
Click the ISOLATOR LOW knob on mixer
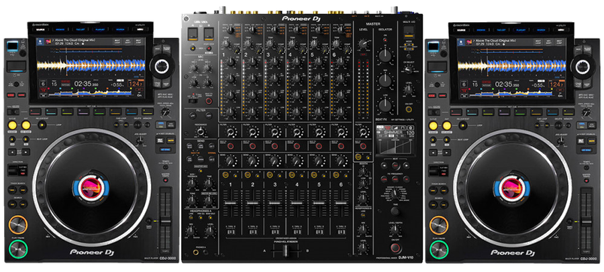[x=385, y=105]
